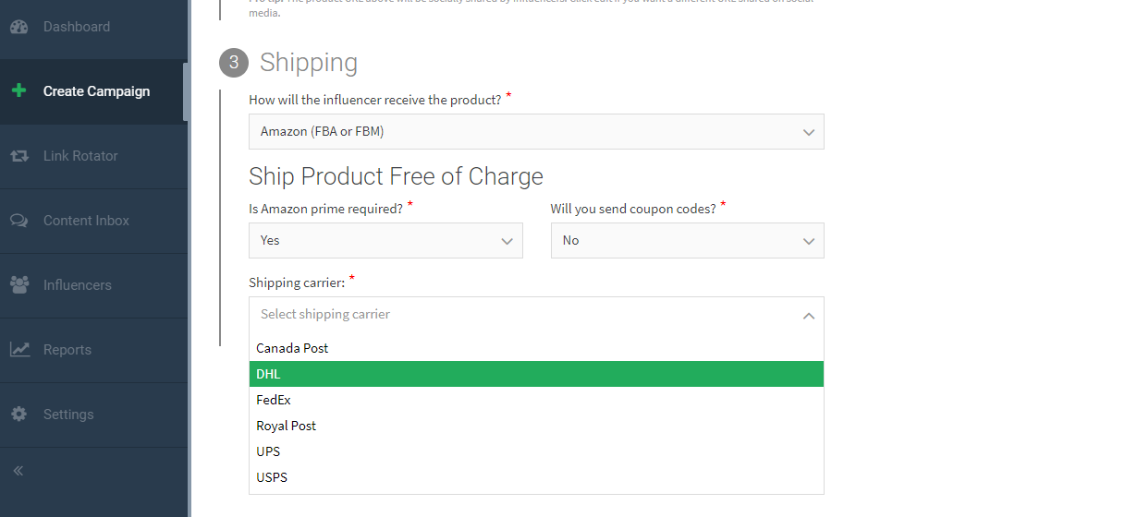Open the Reports menu label
This screenshot has width=1137, height=517.
coord(67,350)
